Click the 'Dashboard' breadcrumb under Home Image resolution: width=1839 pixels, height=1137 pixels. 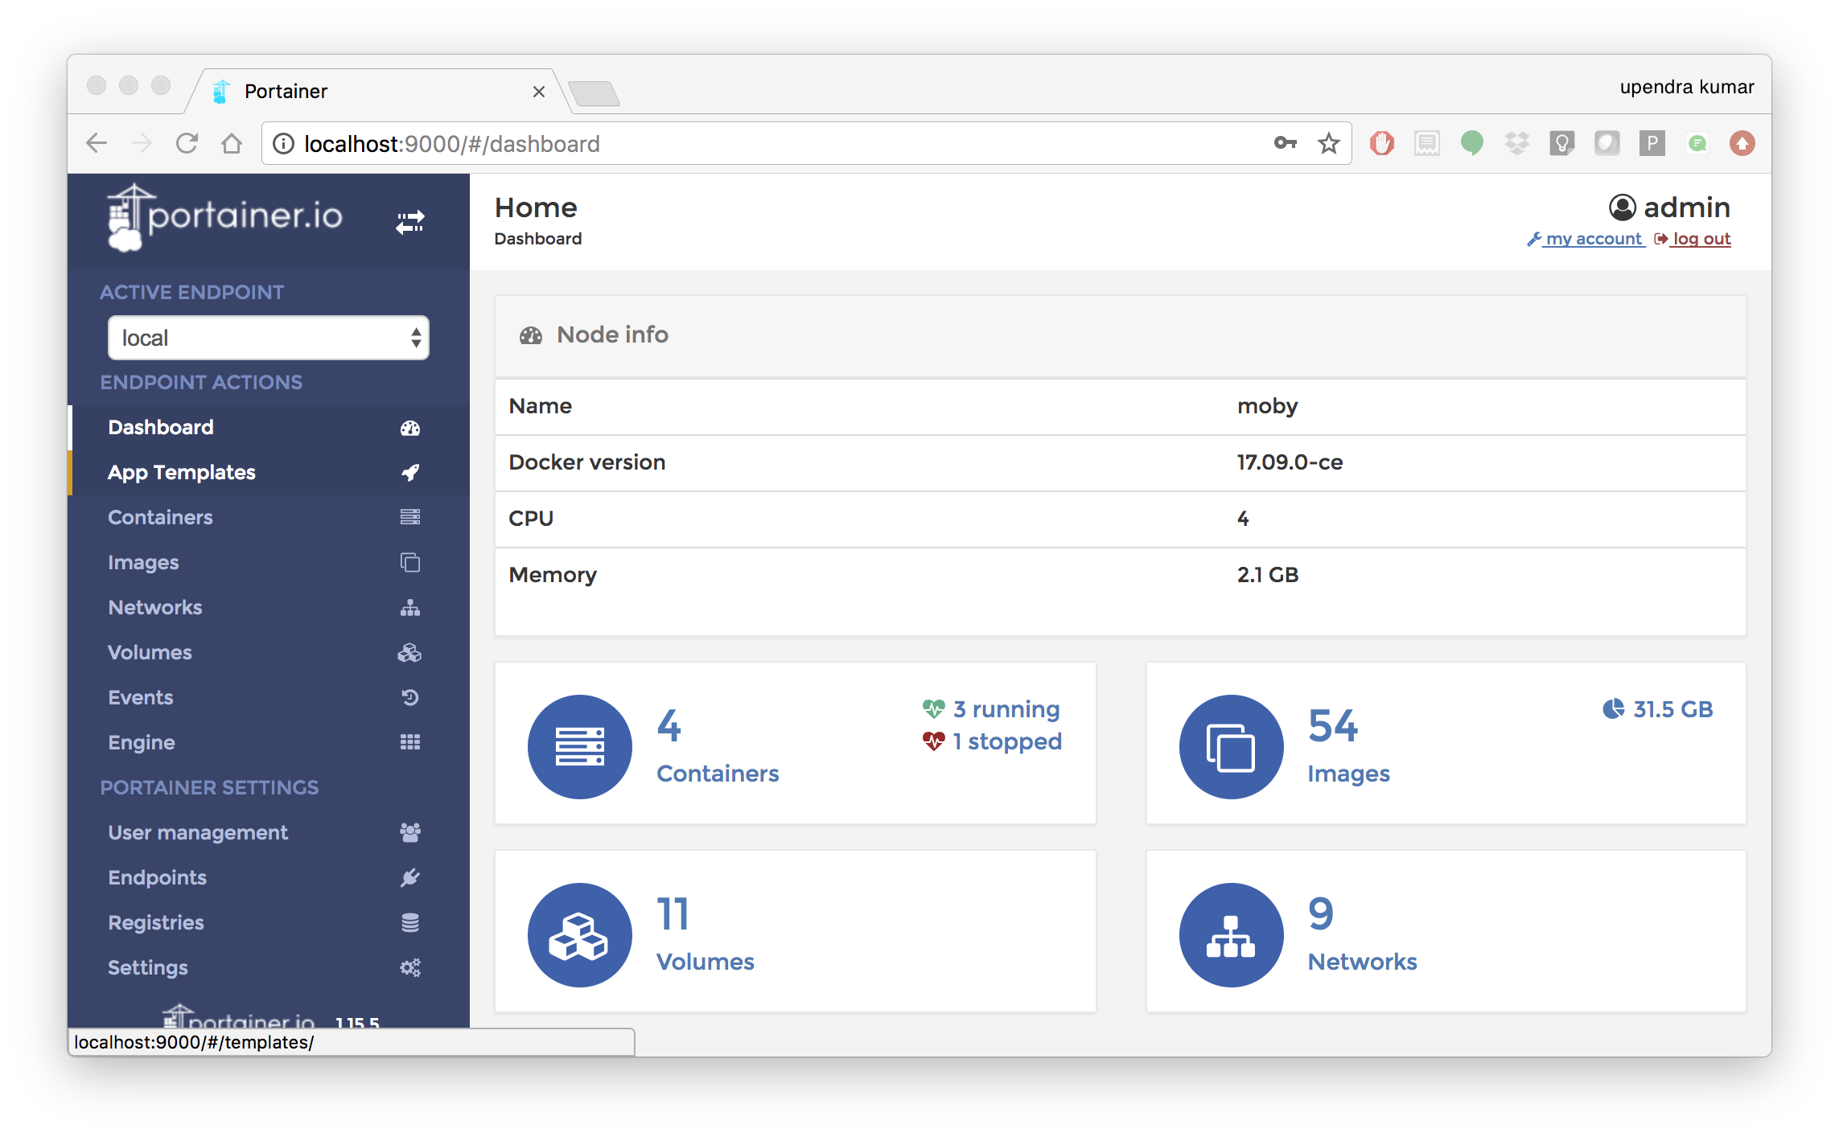pos(538,239)
